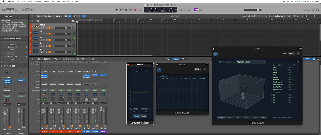The width and height of the screenshot is (321, 135).
Task: Toggle the Metronome button
Action: tap(200, 10)
